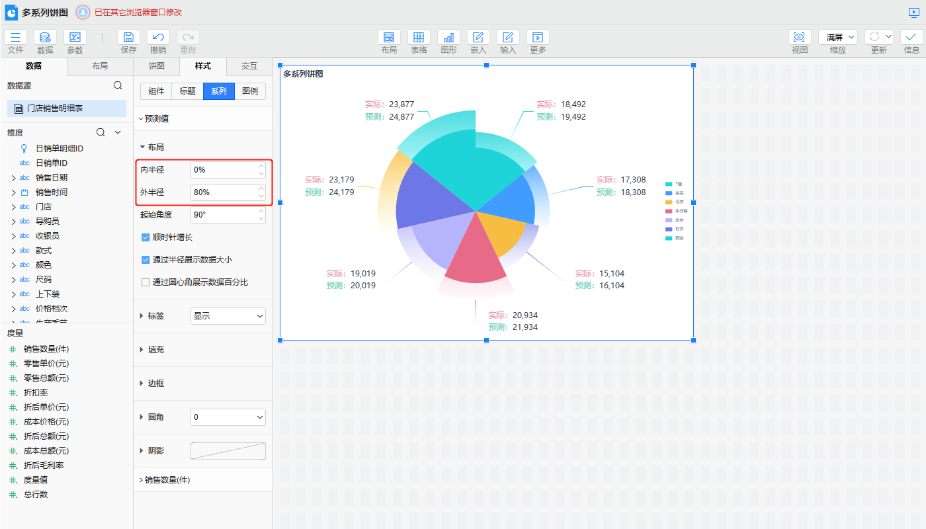Screen dimensions: 926x529
Task: Select the 图例 style button
Action: pos(250,91)
